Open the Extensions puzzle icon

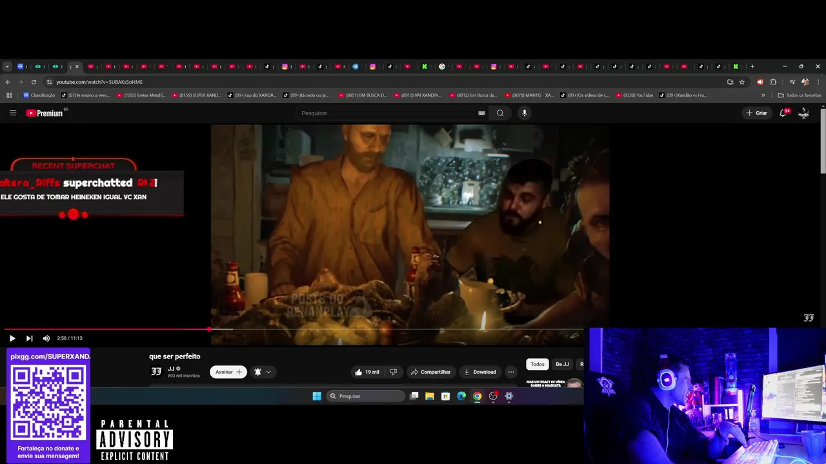[x=773, y=82]
